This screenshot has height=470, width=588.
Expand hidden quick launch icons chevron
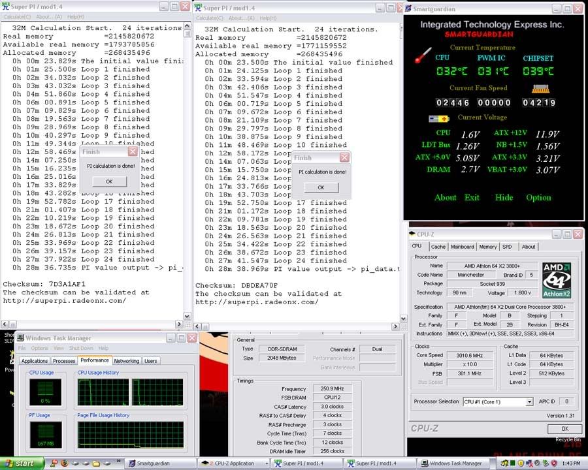point(118,462)
